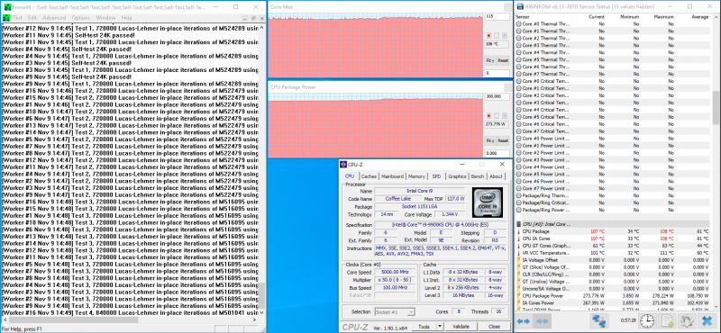Screen dimensions: 721x333
Task: Click light blue swatch in Core Max graph
Action: coord(505,36)
